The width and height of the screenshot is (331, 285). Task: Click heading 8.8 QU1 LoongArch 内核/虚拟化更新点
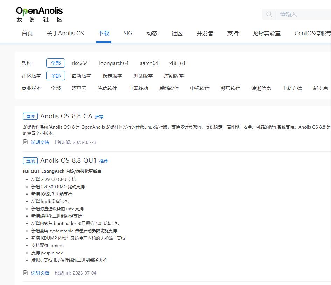coord(62,171)
